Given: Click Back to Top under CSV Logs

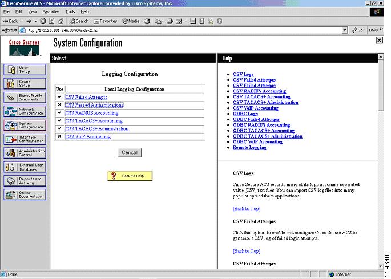Looking at the screenshot, I should (247, 208).
